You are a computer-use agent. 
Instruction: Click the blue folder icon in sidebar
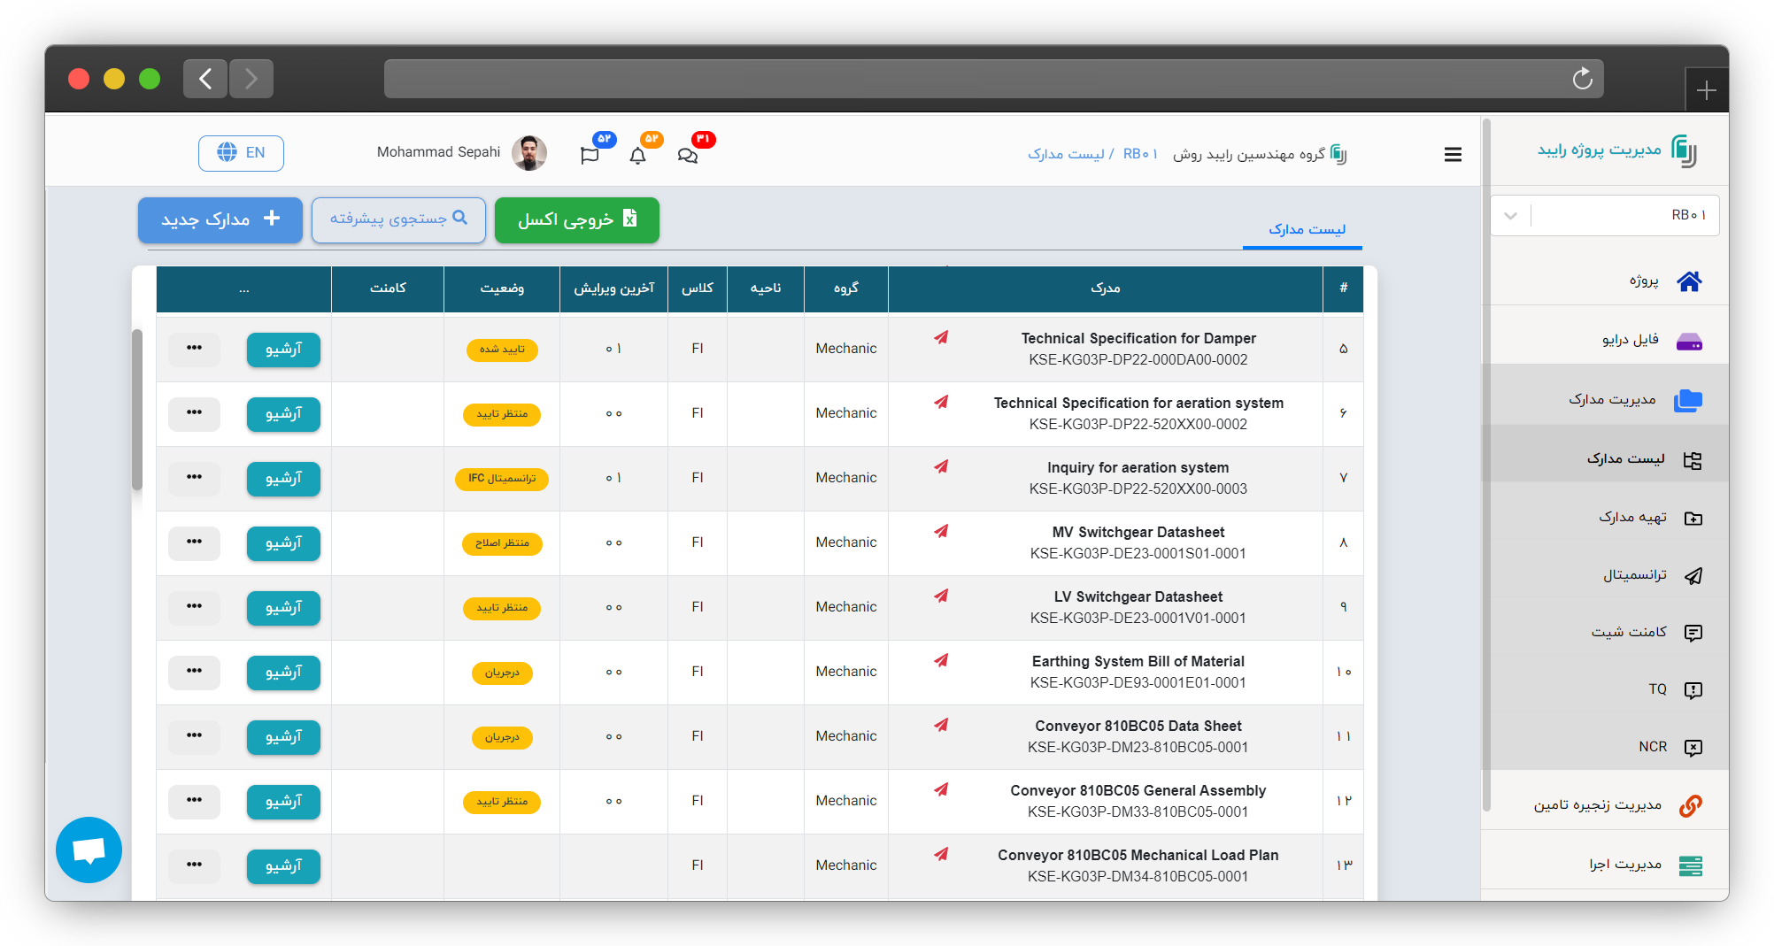[1688, 400]
